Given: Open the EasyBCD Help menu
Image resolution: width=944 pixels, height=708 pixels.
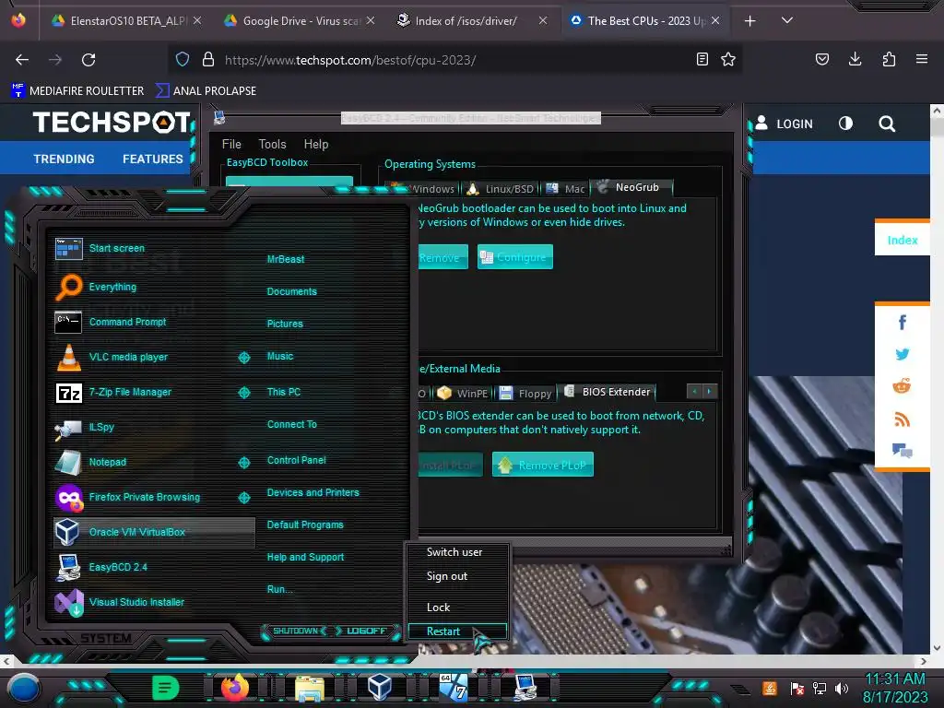Looking at the screenshot, I should (x=316, y=144).
